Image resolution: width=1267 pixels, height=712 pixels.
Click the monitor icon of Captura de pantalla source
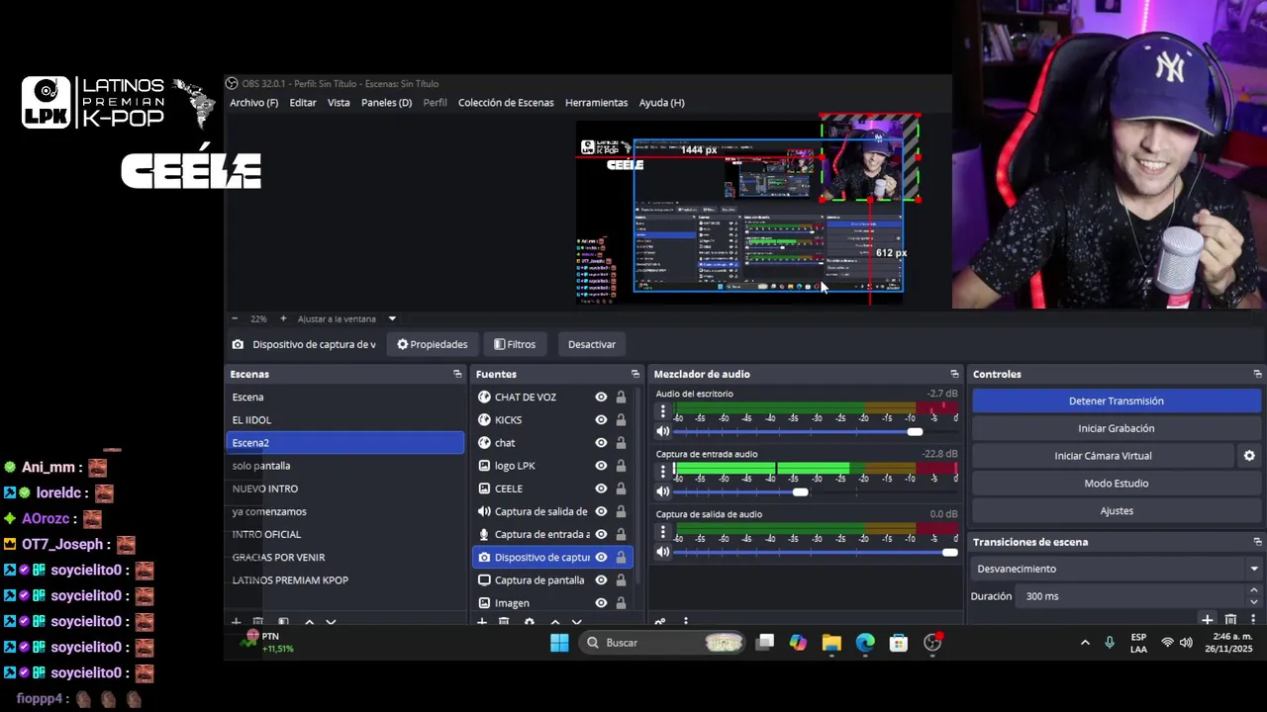coord(484,579)
